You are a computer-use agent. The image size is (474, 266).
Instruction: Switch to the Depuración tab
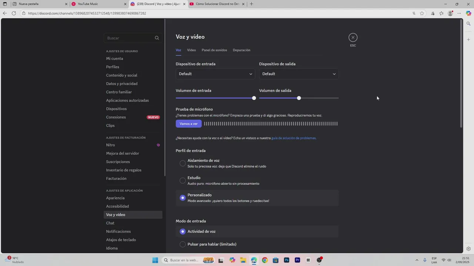241,50
